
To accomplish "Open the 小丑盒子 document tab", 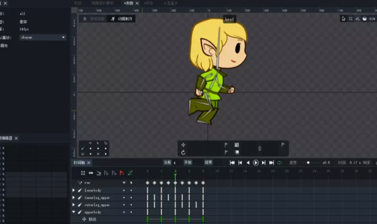I will click(x=171, y=3).
